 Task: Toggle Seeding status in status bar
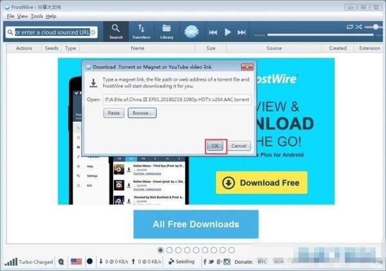(x=181, y=261)
